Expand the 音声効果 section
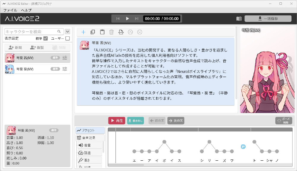 point(90,138)
